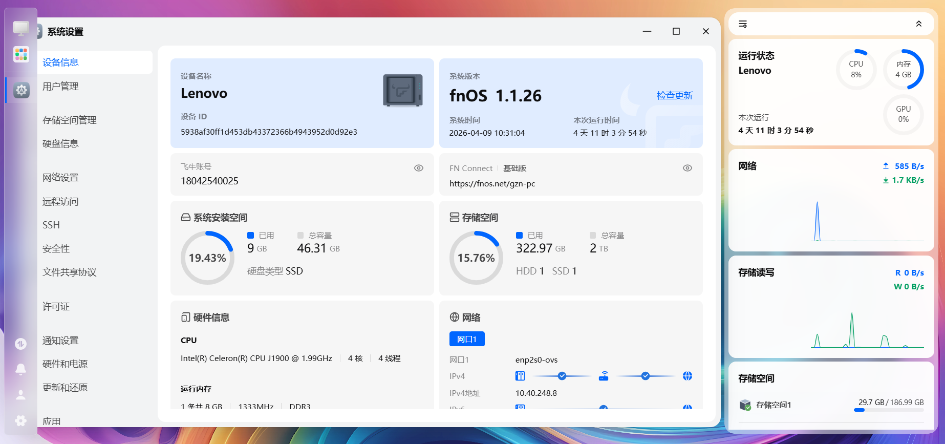Click the NAS device picture in the device name card
This screenshot has height=444, width=945.
pos(403,91)
